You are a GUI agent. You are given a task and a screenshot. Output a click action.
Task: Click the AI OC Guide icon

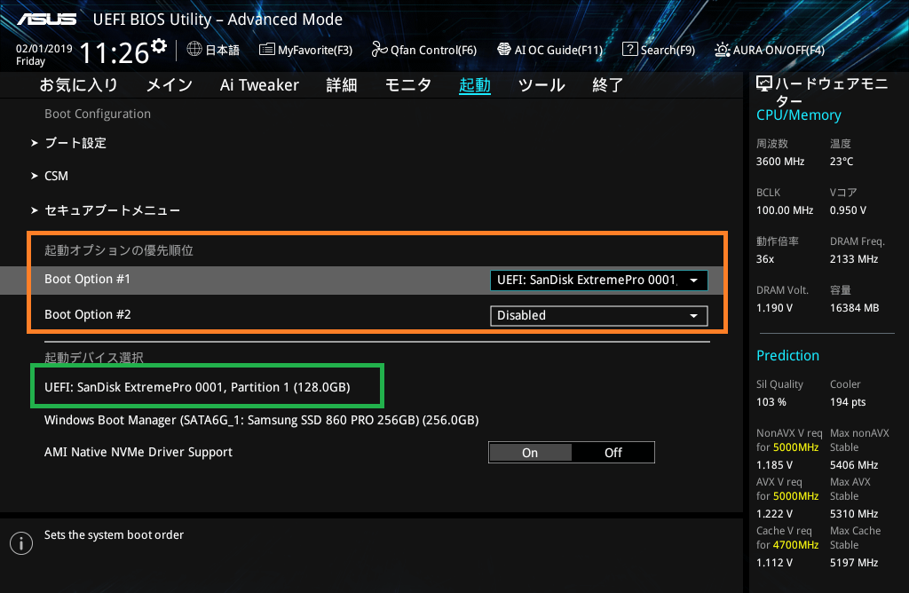click(x=504, y=50)
